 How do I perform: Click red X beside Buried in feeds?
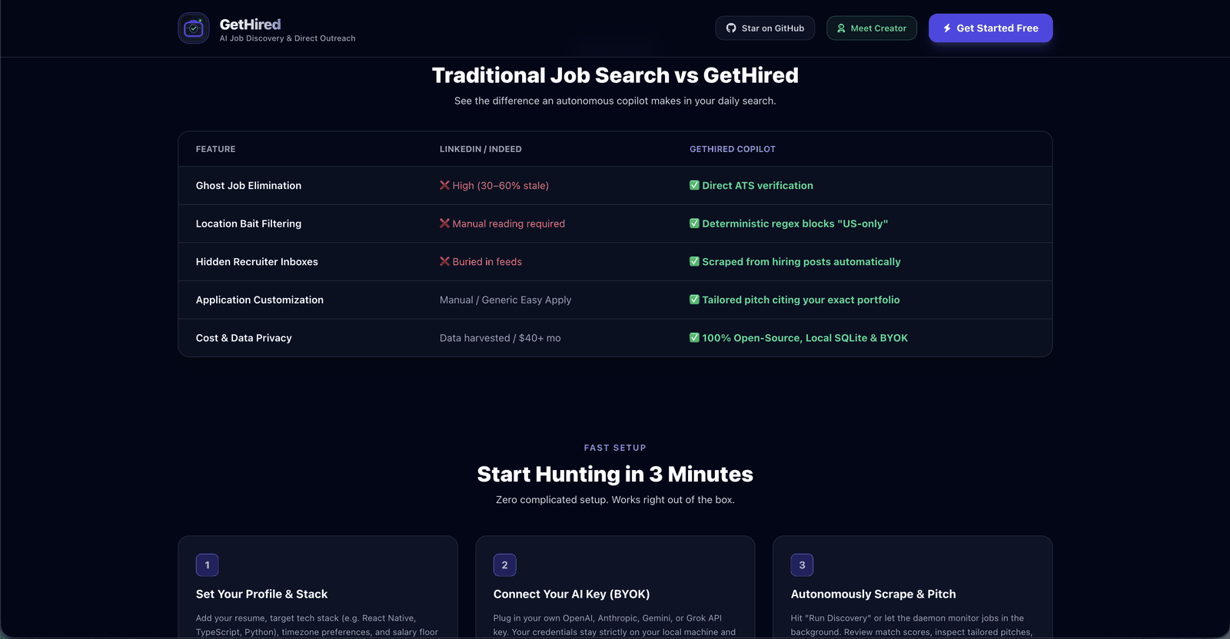click(x=444, y=262)
